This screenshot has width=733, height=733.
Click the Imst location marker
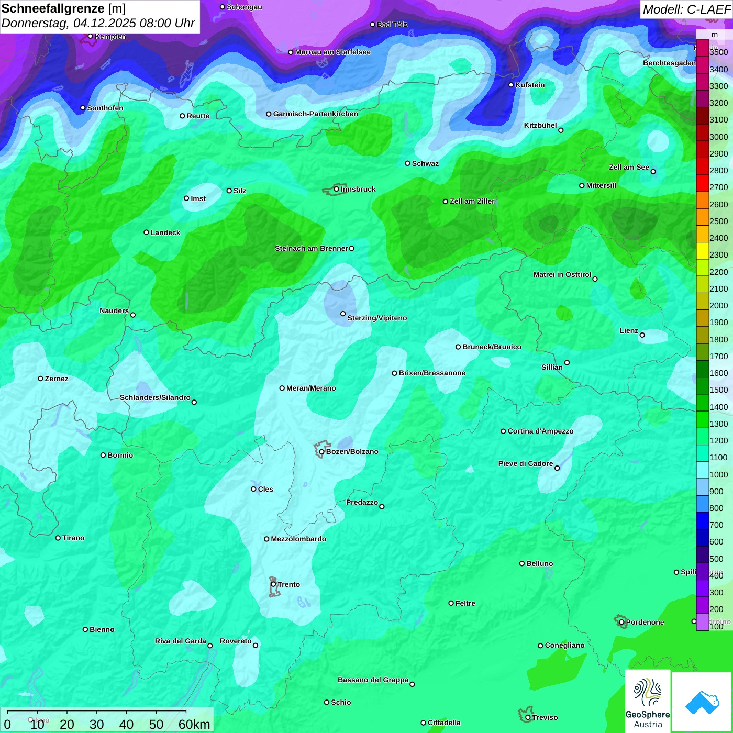(186, 198)
